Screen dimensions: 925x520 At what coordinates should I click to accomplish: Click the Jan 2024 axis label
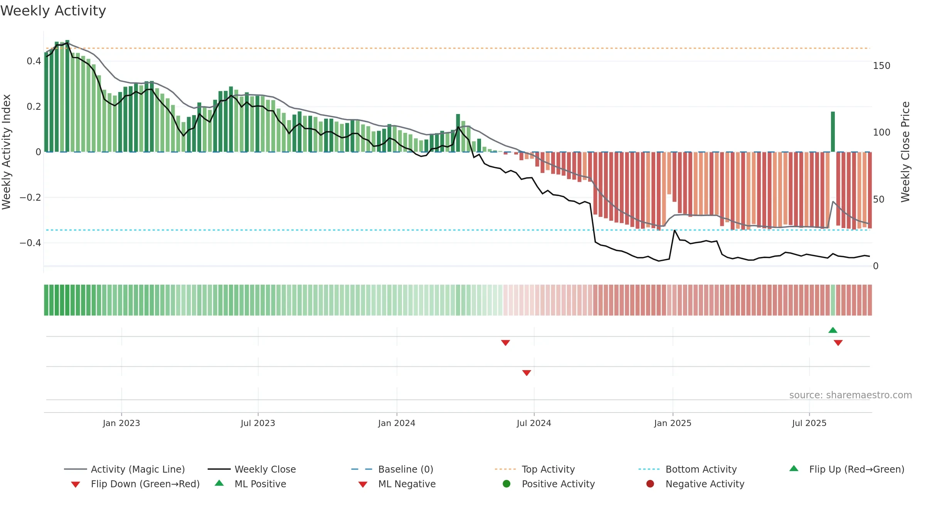[x=397, y=423]
